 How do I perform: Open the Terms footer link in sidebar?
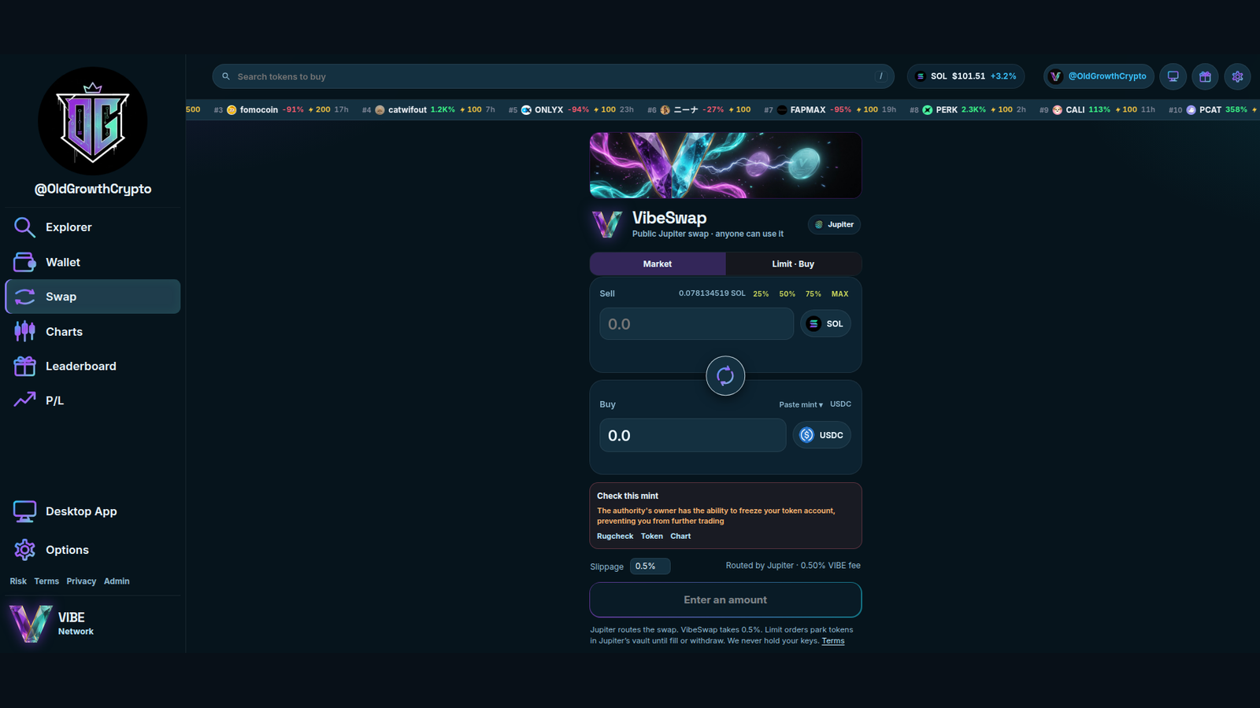(x=46, y=581)
